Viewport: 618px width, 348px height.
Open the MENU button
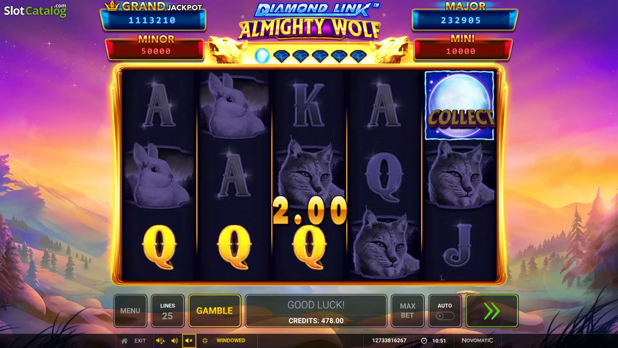coord(130,311)
